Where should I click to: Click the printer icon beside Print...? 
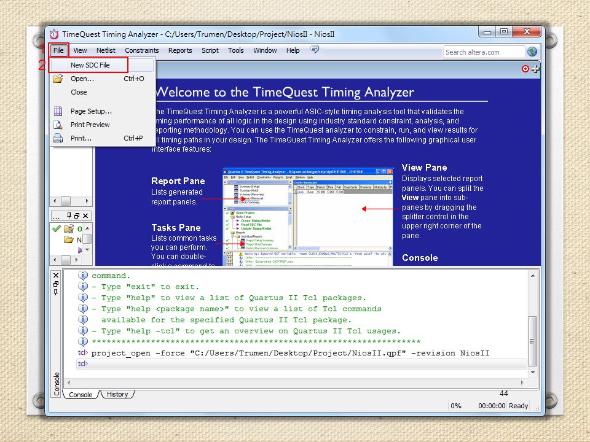click(58, 138)
